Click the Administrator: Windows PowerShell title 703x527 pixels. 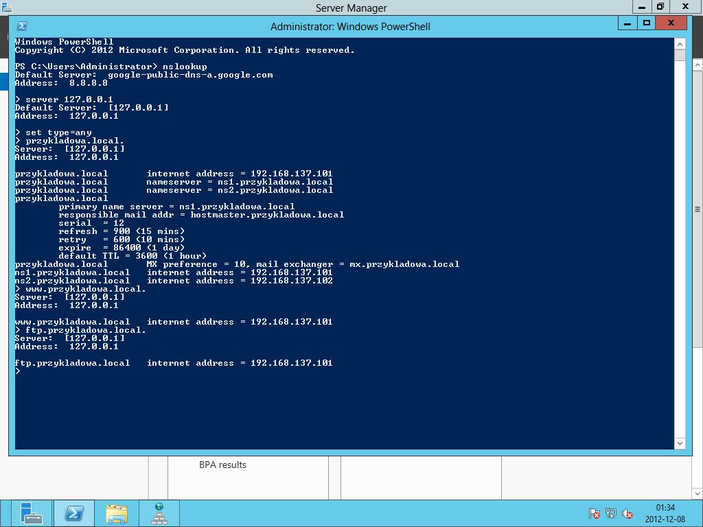(350, 27)
